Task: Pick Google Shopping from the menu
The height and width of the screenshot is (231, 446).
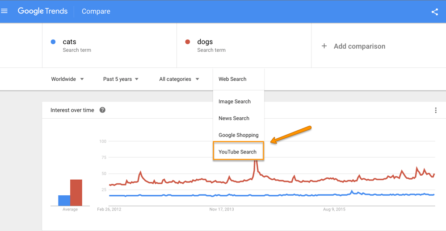Action: click(238, 135)
